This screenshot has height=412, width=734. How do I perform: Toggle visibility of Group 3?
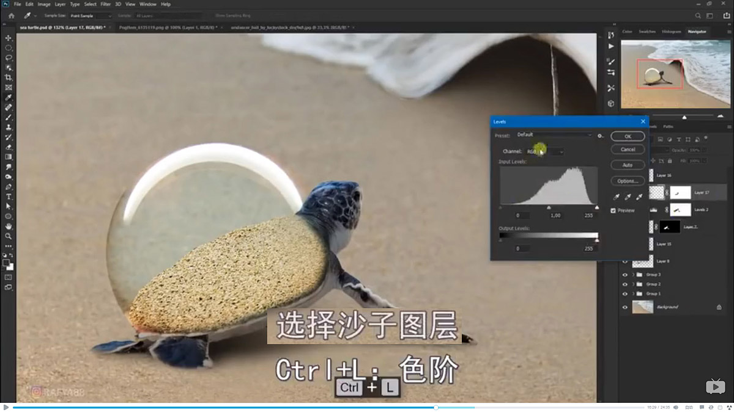[x=625, y=275]
